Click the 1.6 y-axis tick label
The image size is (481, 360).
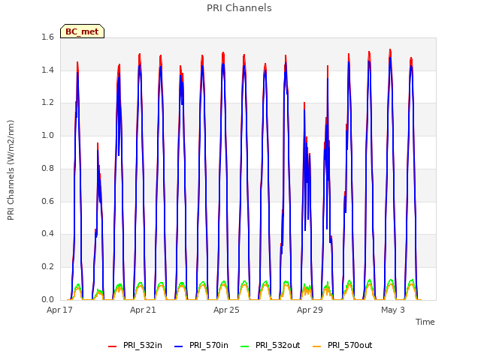[47, 37]
